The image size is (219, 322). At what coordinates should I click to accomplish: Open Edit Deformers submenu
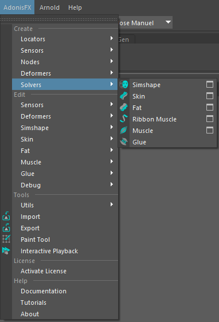[65, 116]
